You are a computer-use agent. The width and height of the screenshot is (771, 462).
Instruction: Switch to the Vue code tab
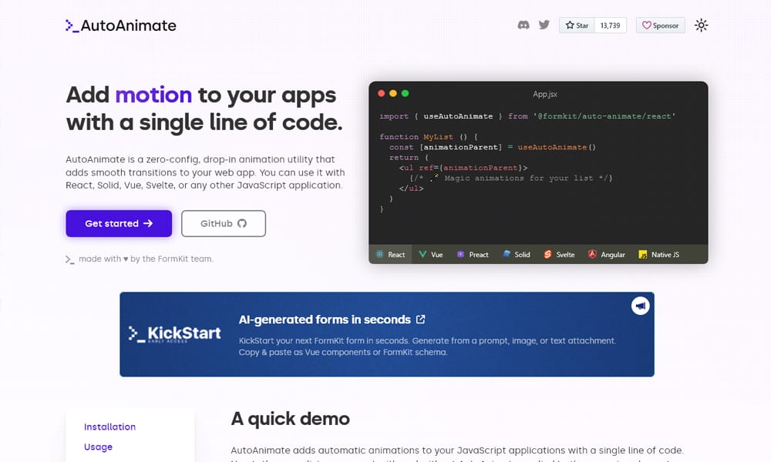(431, 254)
